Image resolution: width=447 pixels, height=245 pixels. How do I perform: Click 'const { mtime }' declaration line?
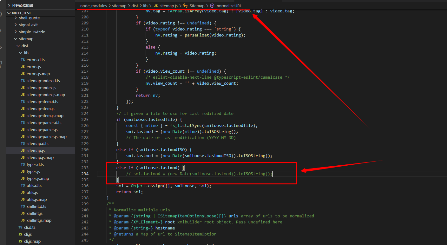(x=192, y=126)
